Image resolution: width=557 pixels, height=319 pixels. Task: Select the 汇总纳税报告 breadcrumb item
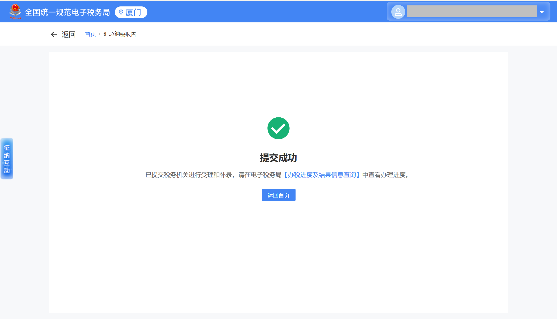tap(120, 34)
